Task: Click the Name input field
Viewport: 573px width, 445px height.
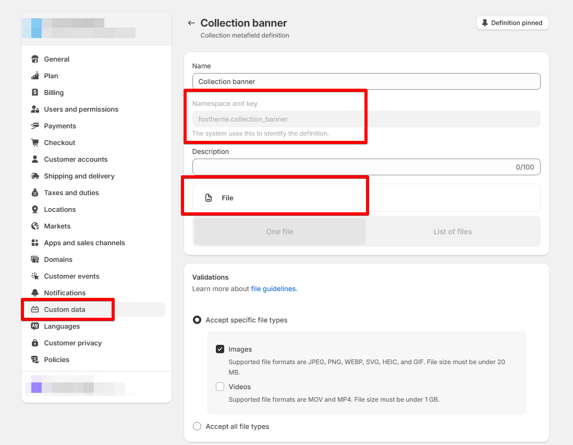Action: coord(366,81)
